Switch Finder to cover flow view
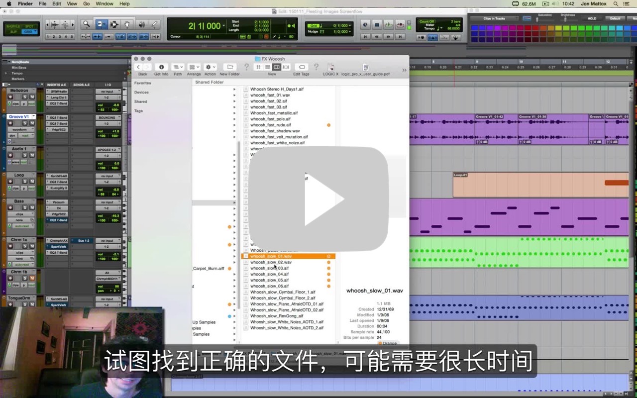This screenshot has width=637, height=398. (286, 67)
